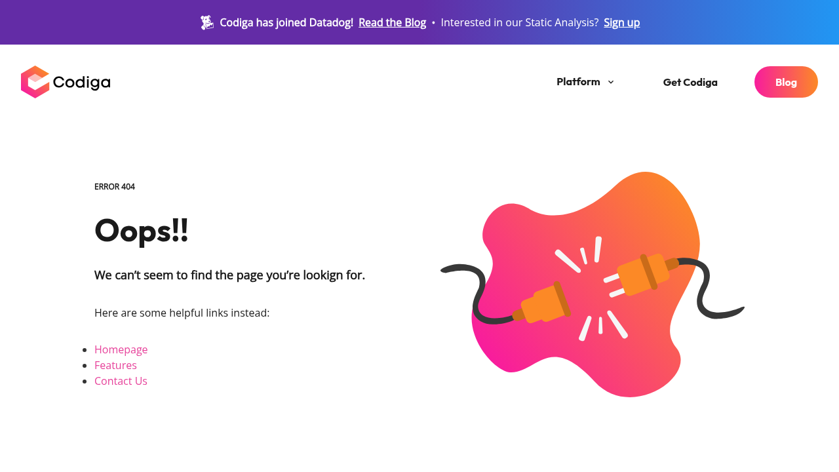This screenshot has width=839, height=472.
Task: Click 'Codiga has joined Datadog!' banner text
Action: coord(286,22)
